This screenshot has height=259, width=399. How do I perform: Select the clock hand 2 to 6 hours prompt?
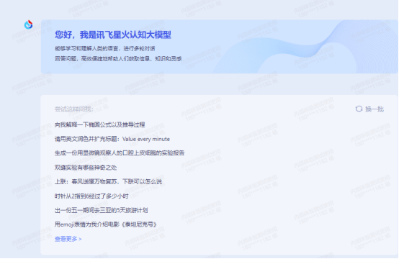pyautogui.click(x=91, y=196)
